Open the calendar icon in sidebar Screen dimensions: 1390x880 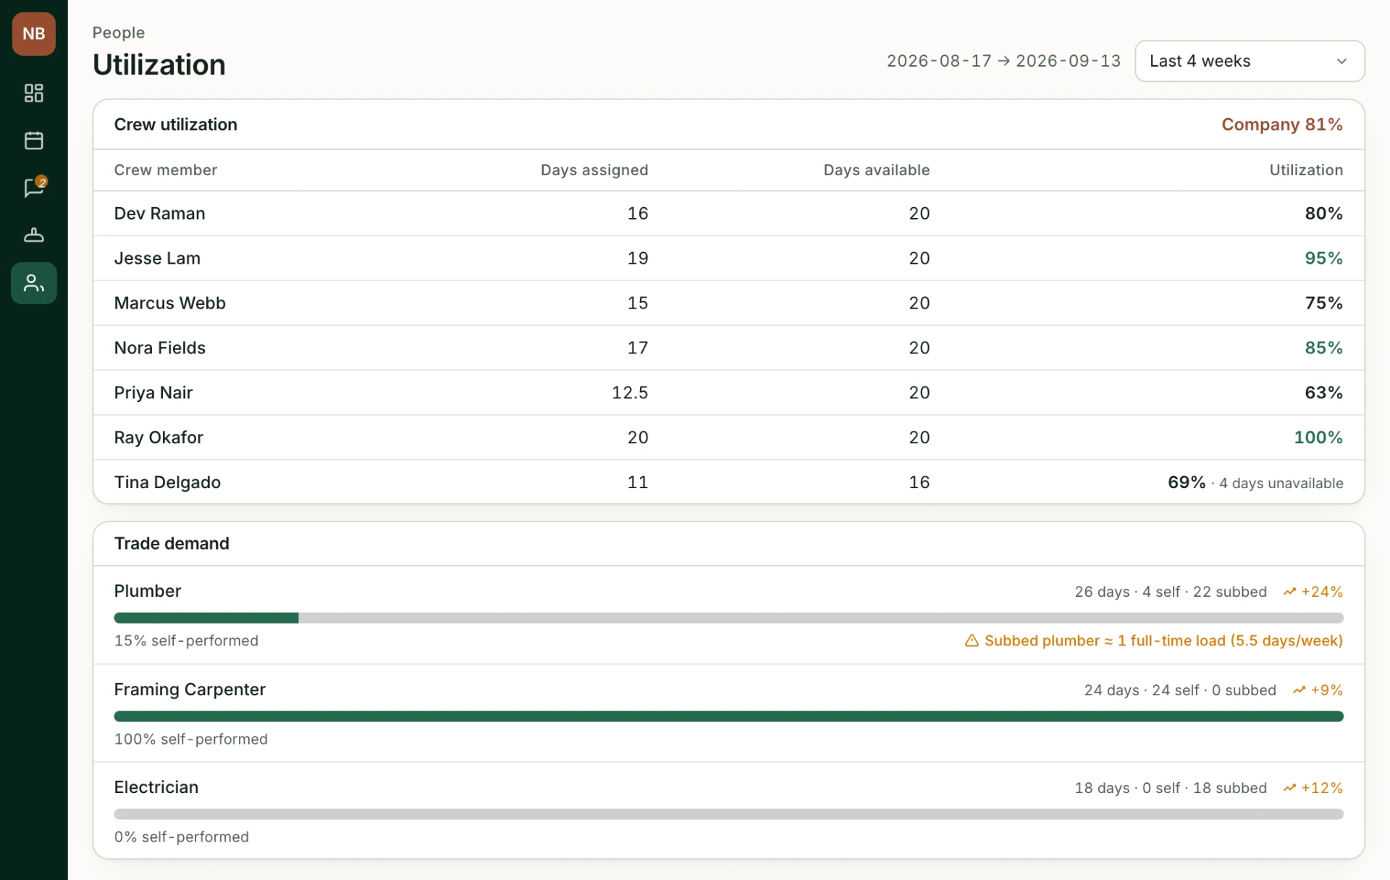coord(33,141)
